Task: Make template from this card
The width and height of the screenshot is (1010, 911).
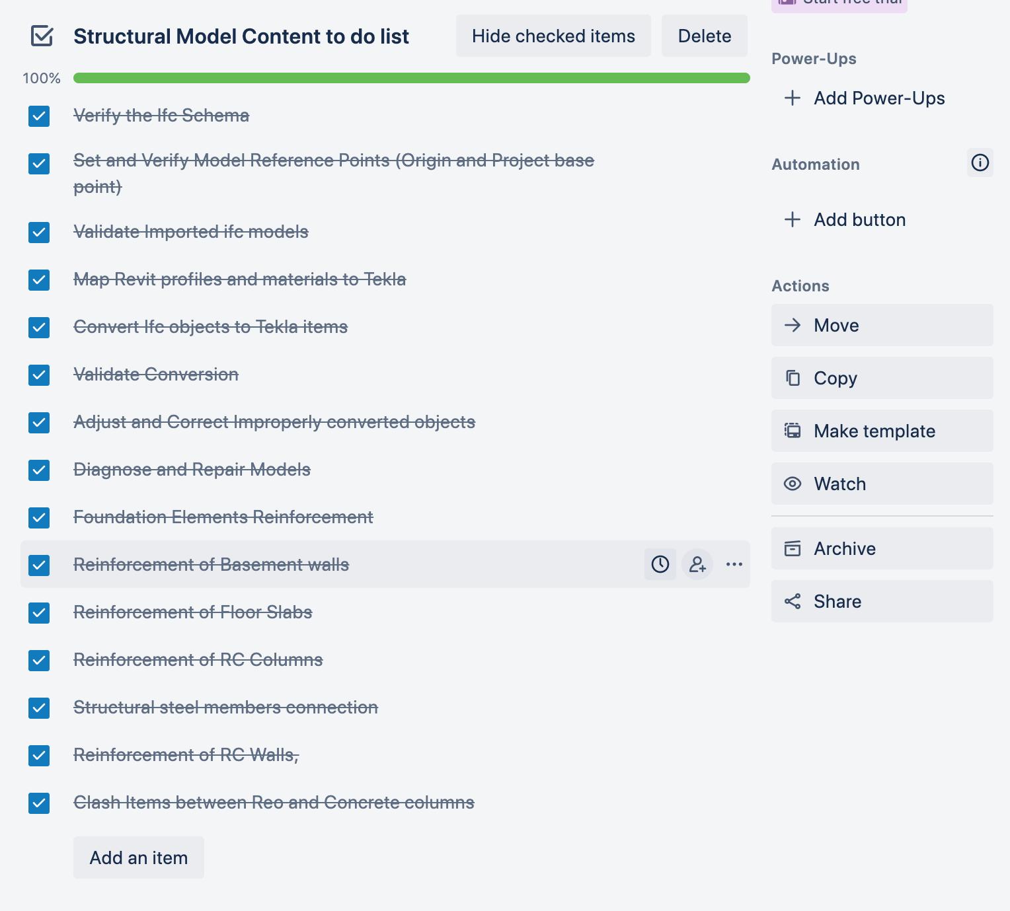Action: pyautogui.click(x=882, y=431)
